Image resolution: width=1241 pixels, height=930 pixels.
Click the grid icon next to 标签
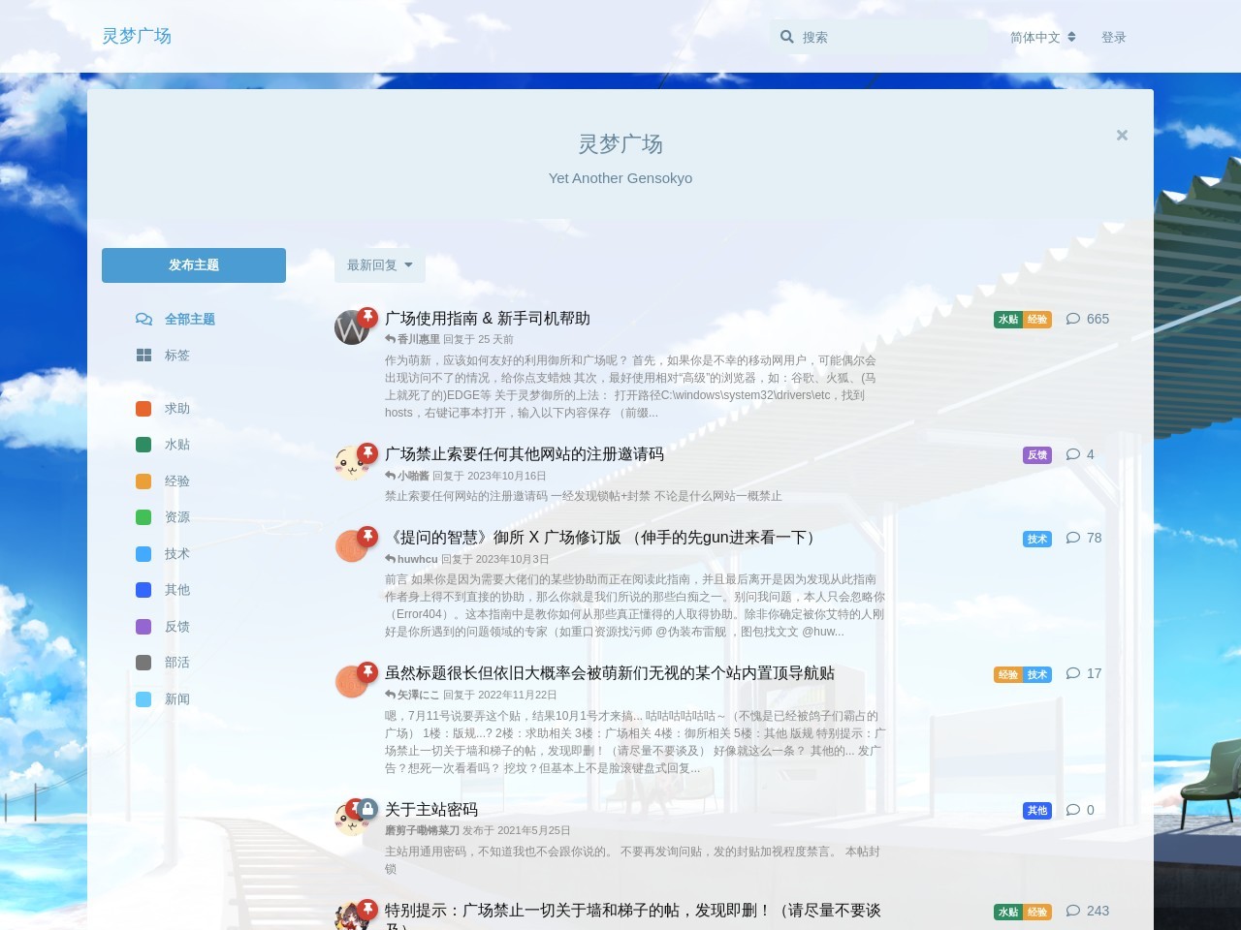coord(143,355)
